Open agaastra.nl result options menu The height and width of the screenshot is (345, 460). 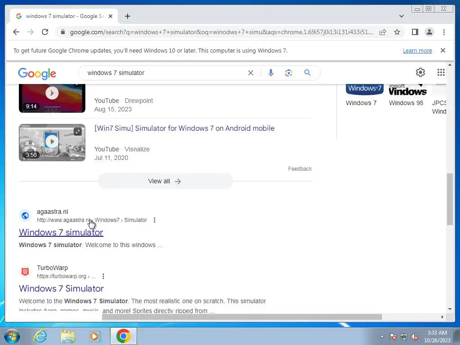point(155,220)
